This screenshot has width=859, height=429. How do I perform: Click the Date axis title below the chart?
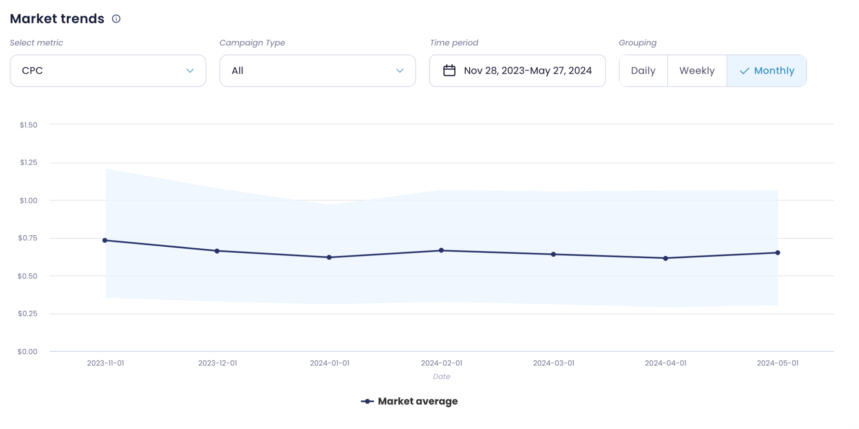click(442, 377)
